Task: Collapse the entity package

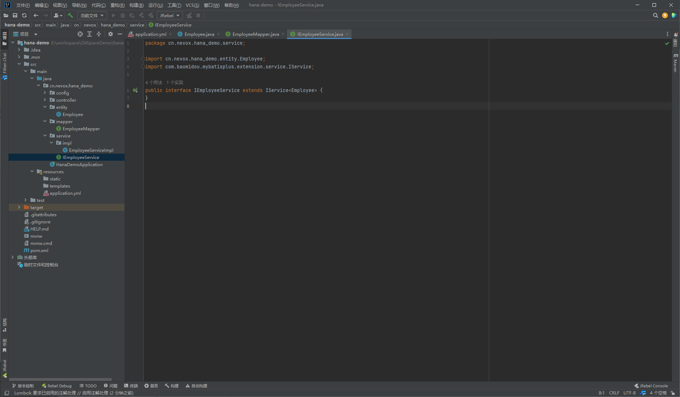Action: click(45, 107)
